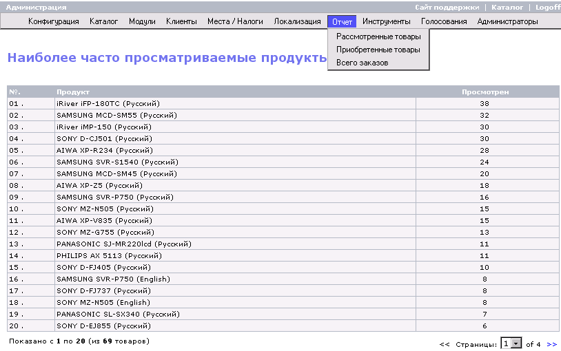Open the Конфигурация menu
561x351 pixels.
(x=53, y=21)
